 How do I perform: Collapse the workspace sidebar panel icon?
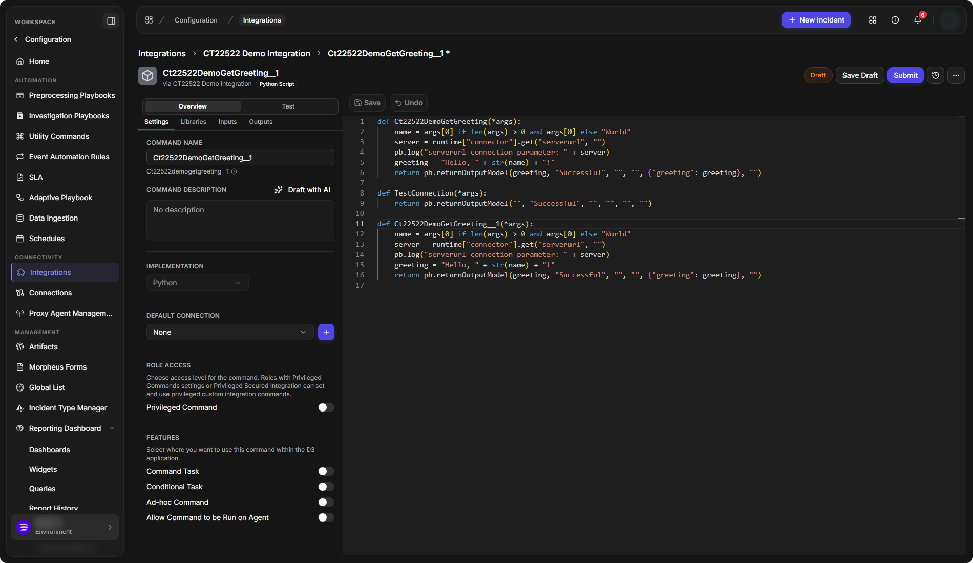click(x=111, y=21)
